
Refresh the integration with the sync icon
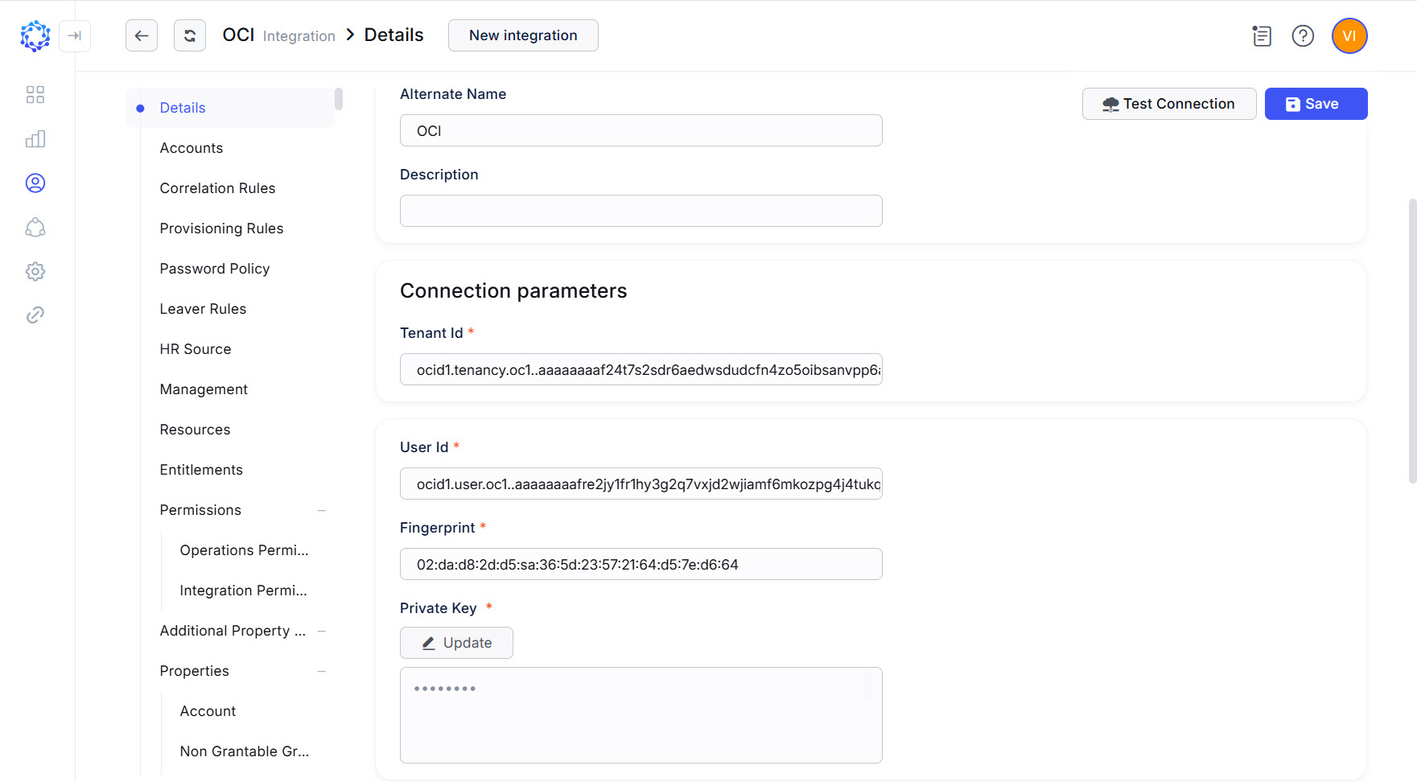click(x=190, y=35)
